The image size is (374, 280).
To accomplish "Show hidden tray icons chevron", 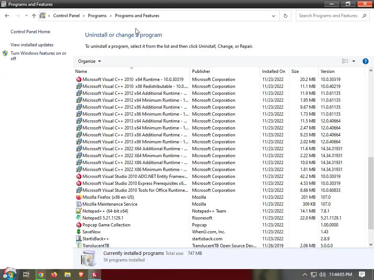I will tap(305, 275).
